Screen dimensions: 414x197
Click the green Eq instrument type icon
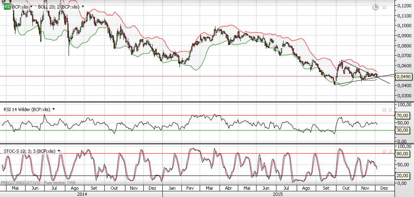[7, 7]
